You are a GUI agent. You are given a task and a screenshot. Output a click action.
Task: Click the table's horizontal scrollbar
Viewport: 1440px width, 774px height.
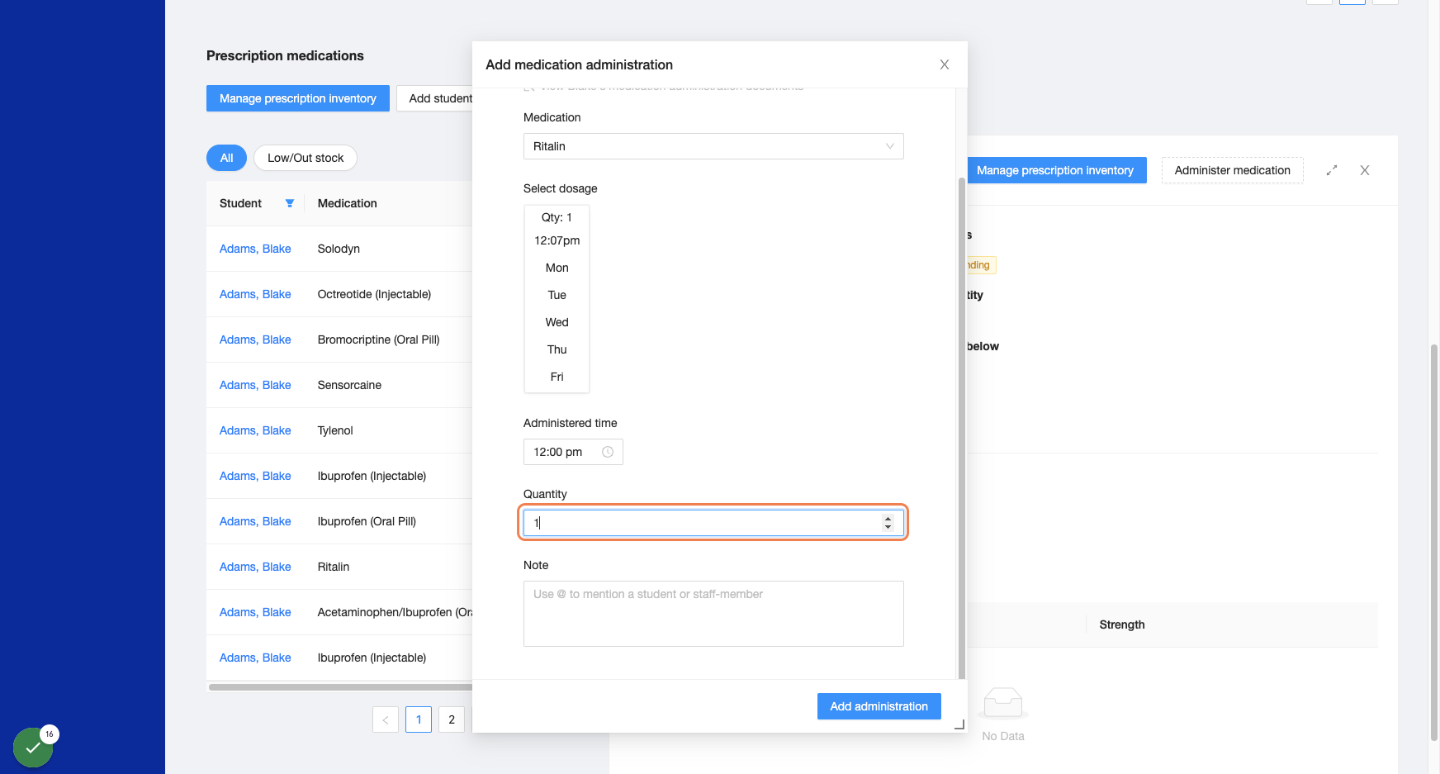(340, 687)
